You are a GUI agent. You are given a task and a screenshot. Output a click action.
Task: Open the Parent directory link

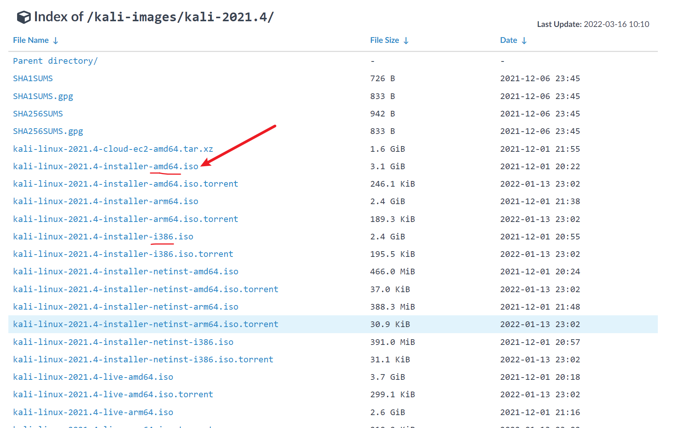click(x=55, y=61)
